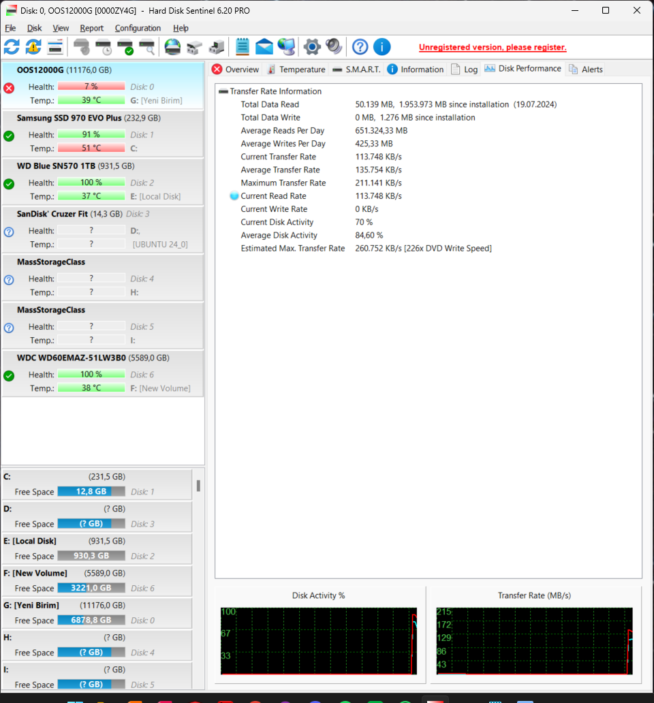Click the 51 °C temperature bar of Samsung SSD
The height and width of the screenshot is (703, 654).
[x=91, y=148]
